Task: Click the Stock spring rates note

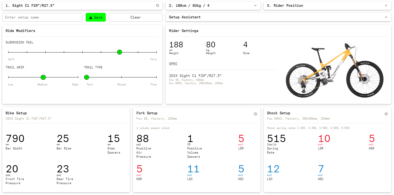Action: point(308,128)
